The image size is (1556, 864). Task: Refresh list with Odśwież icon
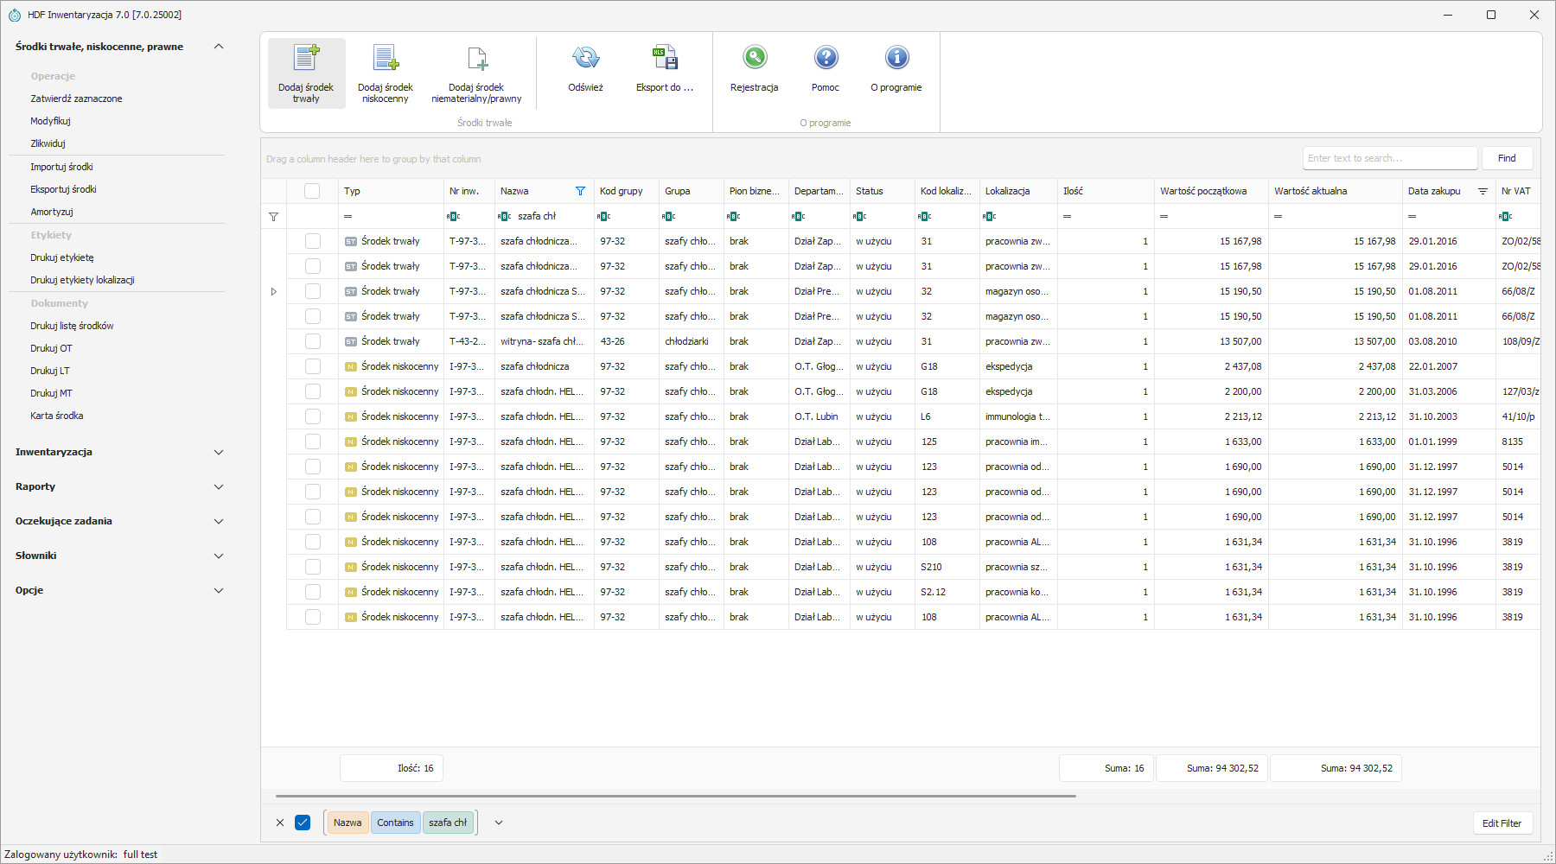pyautogui.click(x=585, y=59)
